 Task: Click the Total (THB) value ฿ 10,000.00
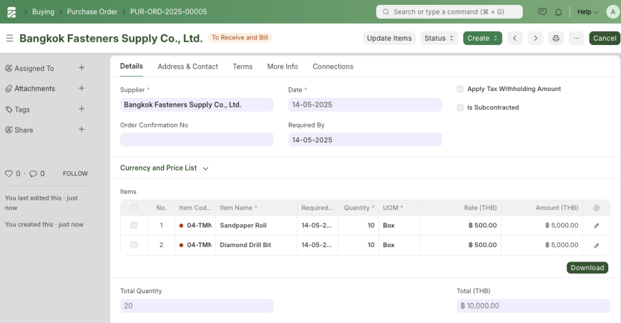point(533,306)
